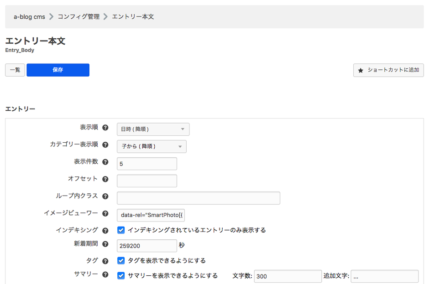Expand カテゴリー表示順 dropdown 子から(降順)
Image resolution: width=429 pixels, height=284 pixels.
point(152,146)
